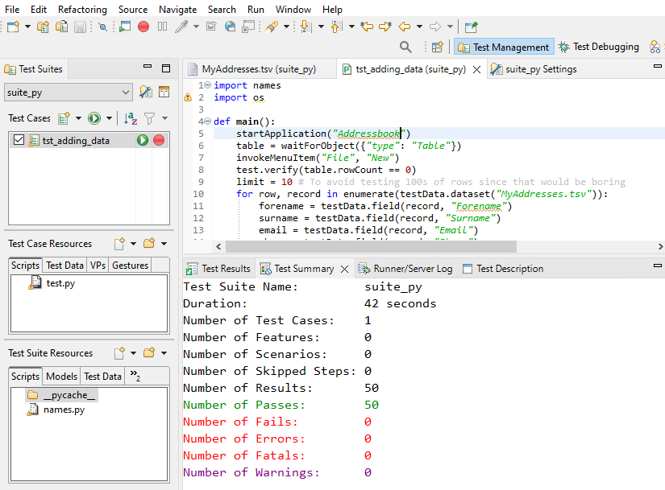Image resolution: width=665 pixels, height=490 pixels.
Task: Collapse the main function fold marker
Action: click(207, 121)
